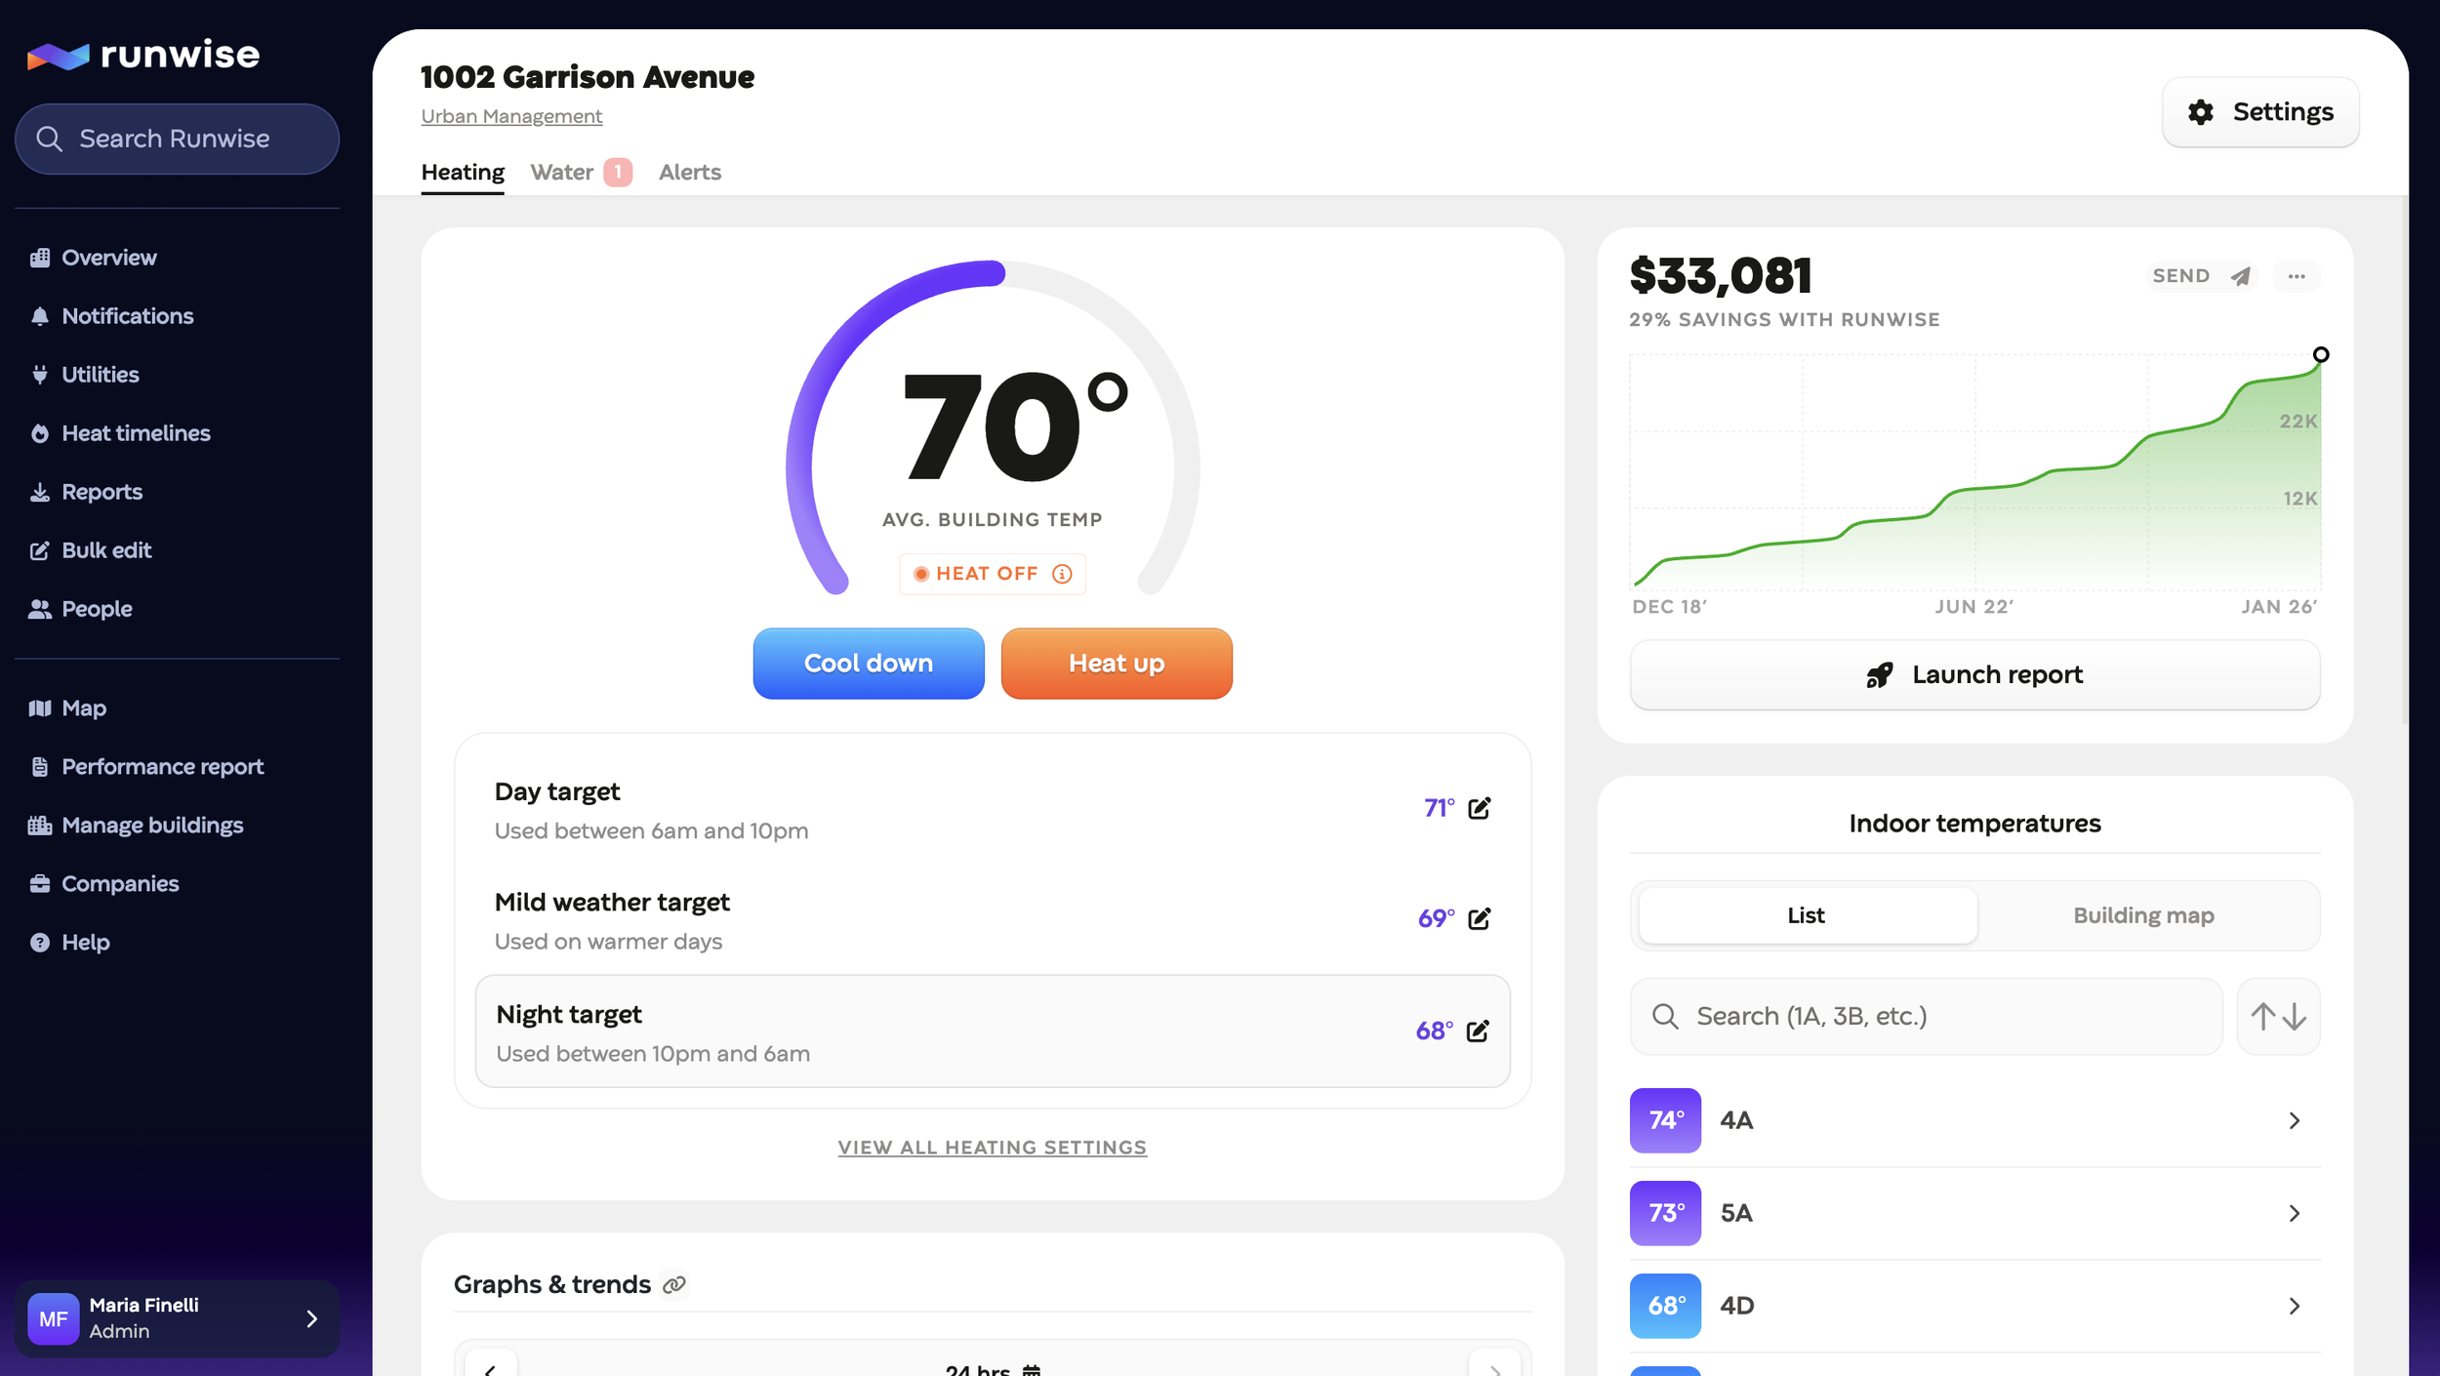
Task: Edit the Night target temperature
Action: click(x=1477, y=1031)
